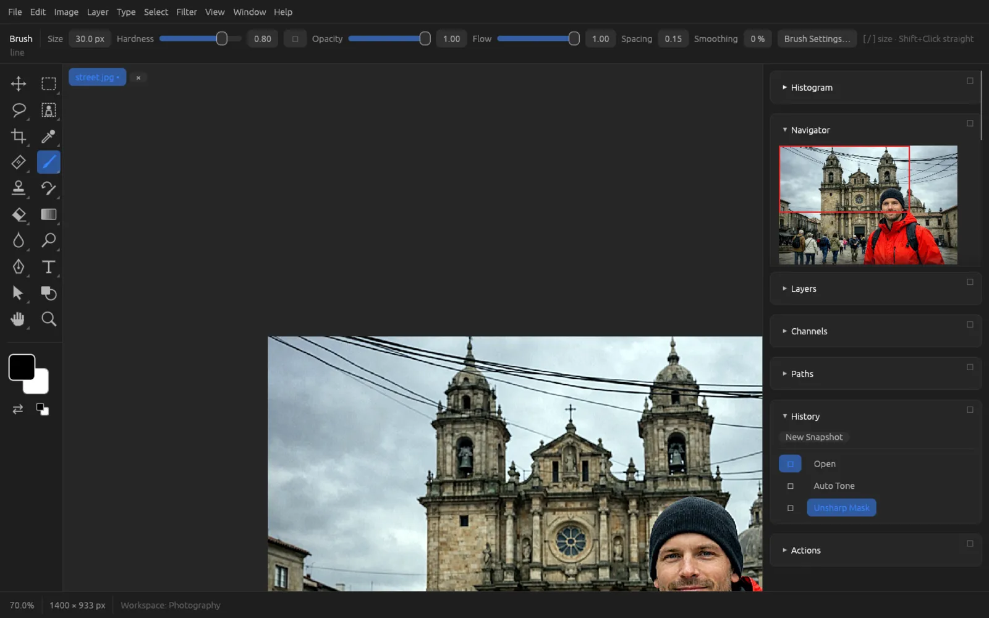Viewport: 989px width, 618px height.
Task: Toggle the Open history state box
Action: click(790, 463)
